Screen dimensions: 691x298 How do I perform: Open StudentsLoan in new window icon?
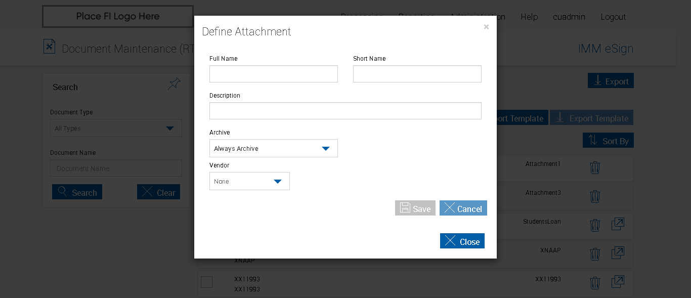point(618,224)
